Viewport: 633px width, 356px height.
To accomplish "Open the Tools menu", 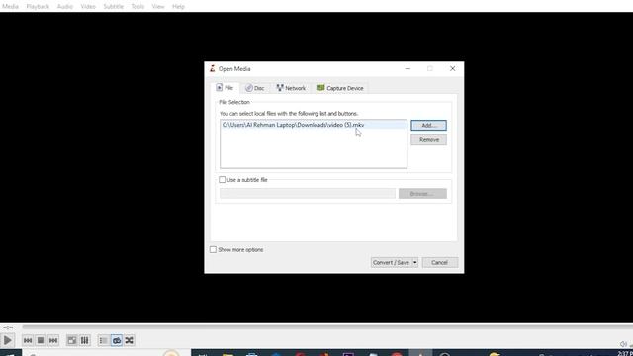I will click(137, 7).
